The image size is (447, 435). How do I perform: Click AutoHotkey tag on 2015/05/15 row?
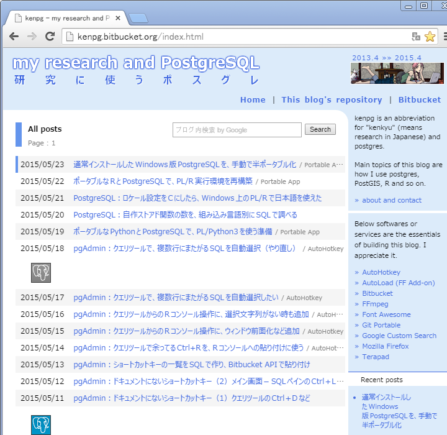coord(325,331)
